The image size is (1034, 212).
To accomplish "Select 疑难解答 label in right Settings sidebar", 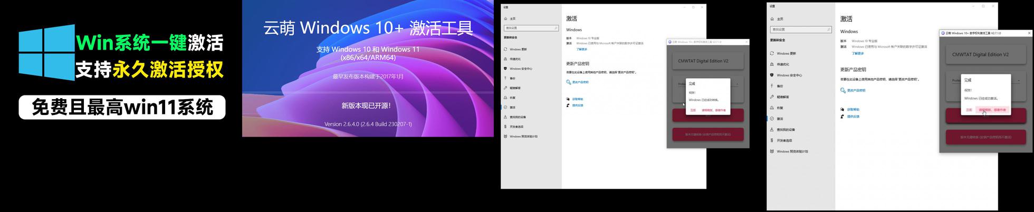I will pos(783,97).
